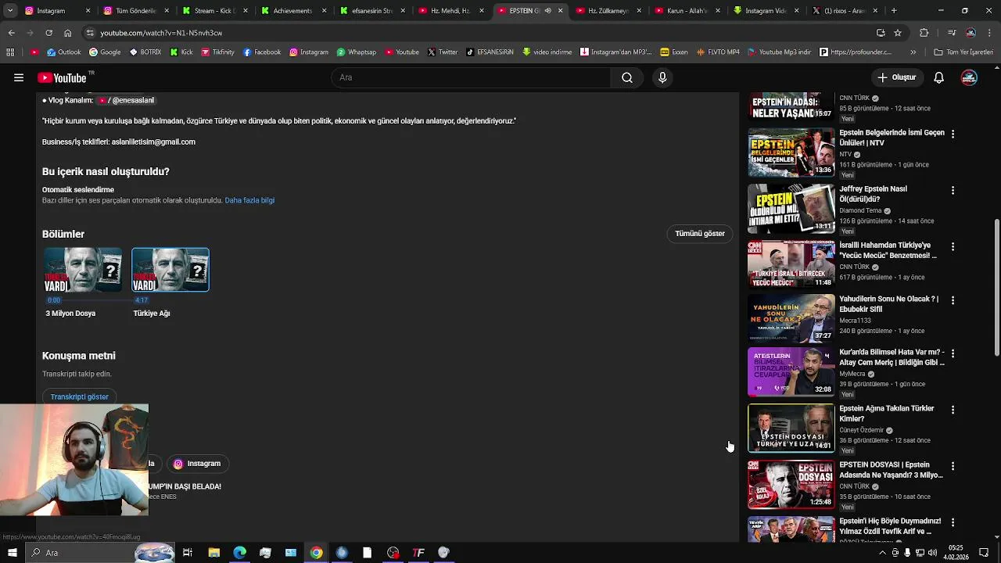Viewport: 1001px width, 563px height.
Task: Open the Daha fazla bilgi link
Action: 249,200
